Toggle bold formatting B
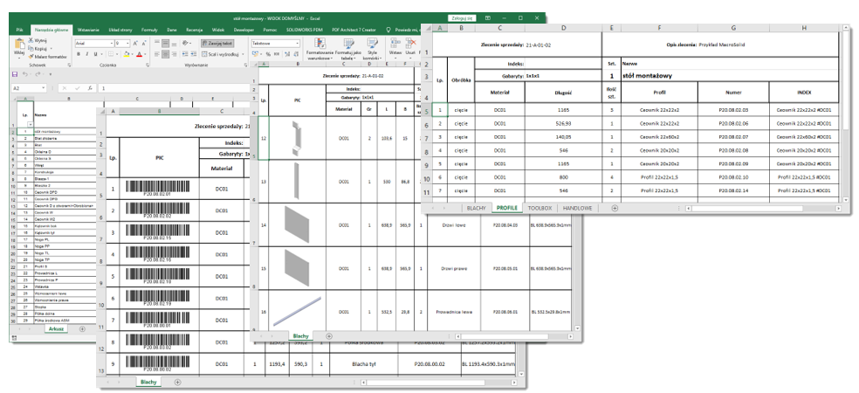Image resolution: width=859 pixels, height=393 pixels. point(79,54)
